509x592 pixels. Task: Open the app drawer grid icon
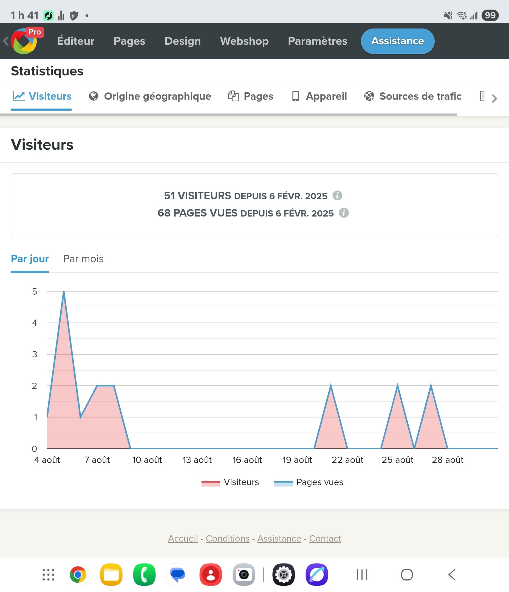[x=48, y=574]
